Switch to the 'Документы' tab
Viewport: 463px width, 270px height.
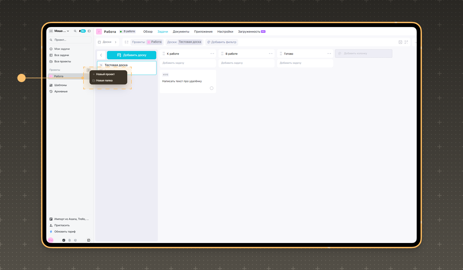(181, 32)
